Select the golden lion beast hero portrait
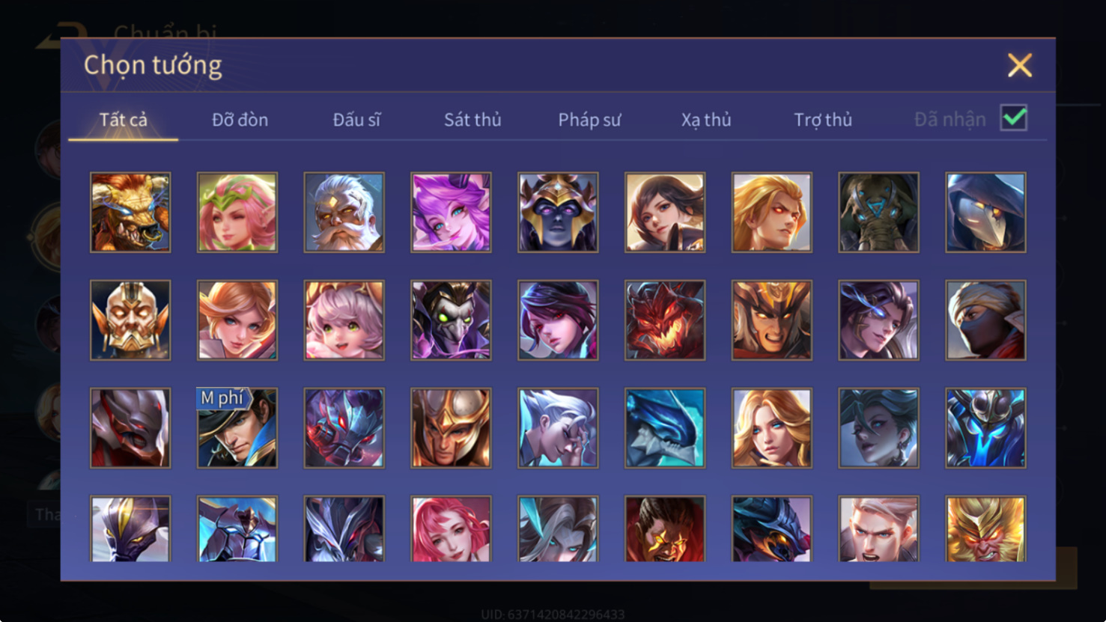The image size is (1106, 622). pyautogui.click(x=130, y=213)
